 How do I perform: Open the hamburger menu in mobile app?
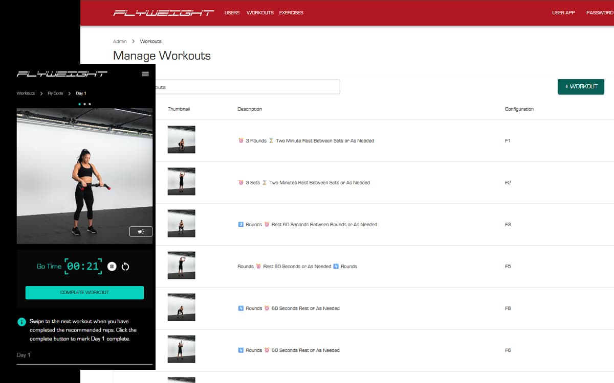(x=145, y=74)
